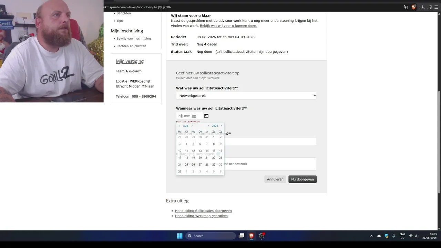Select day 26 in the August calendar

[193, 165]
